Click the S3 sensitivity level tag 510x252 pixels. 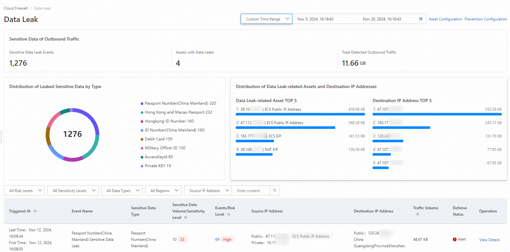(182, 240)
